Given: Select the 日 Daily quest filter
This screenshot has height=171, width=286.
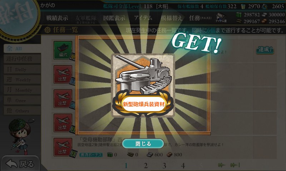Looking at the screenshot, I should (22, 69).
